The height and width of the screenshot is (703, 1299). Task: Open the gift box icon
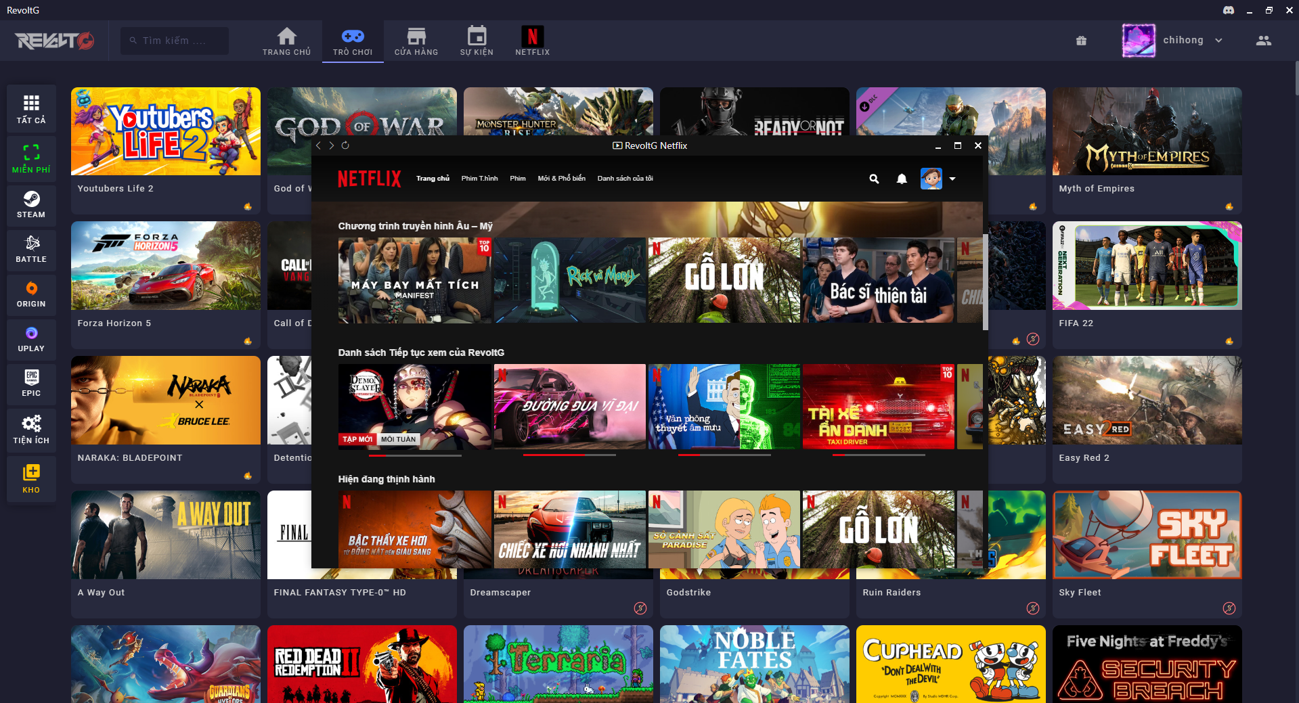pos(1081,41)
